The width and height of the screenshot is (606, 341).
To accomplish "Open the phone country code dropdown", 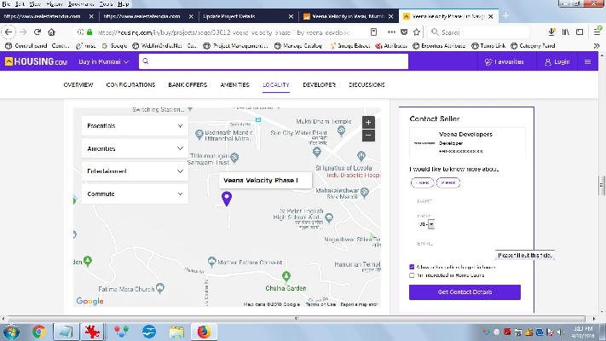I will [x=426, y=224].
